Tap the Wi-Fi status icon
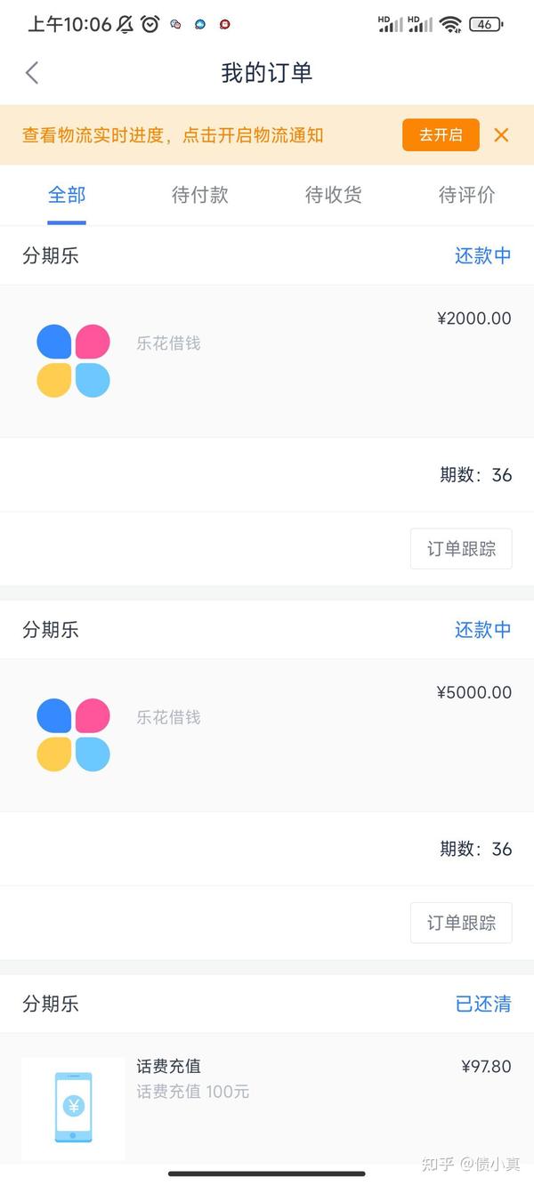 tap(450, 25)
